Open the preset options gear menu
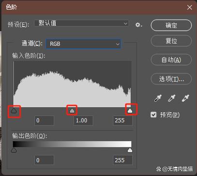The width and height of the screenshot is (197, 176). (138, 25)
